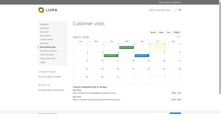
Task: Open My Account in sidebar
Action: click(45, 28)
